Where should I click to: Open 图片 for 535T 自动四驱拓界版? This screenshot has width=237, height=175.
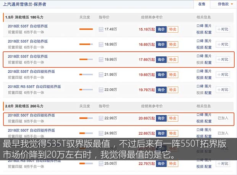(208, 71)
